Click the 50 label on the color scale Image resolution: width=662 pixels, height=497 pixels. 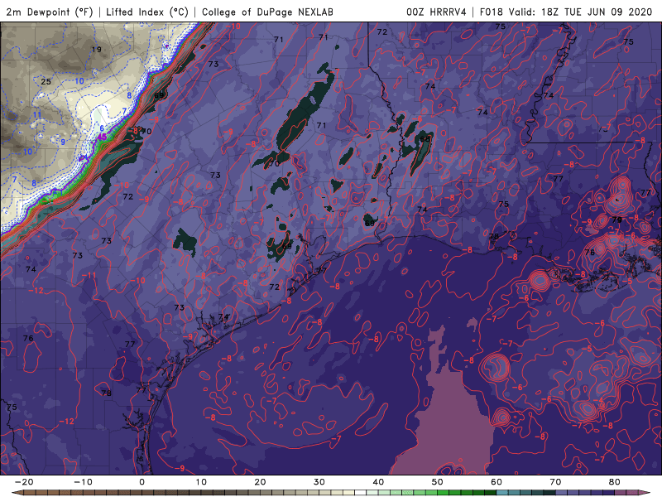pos(438,482)
